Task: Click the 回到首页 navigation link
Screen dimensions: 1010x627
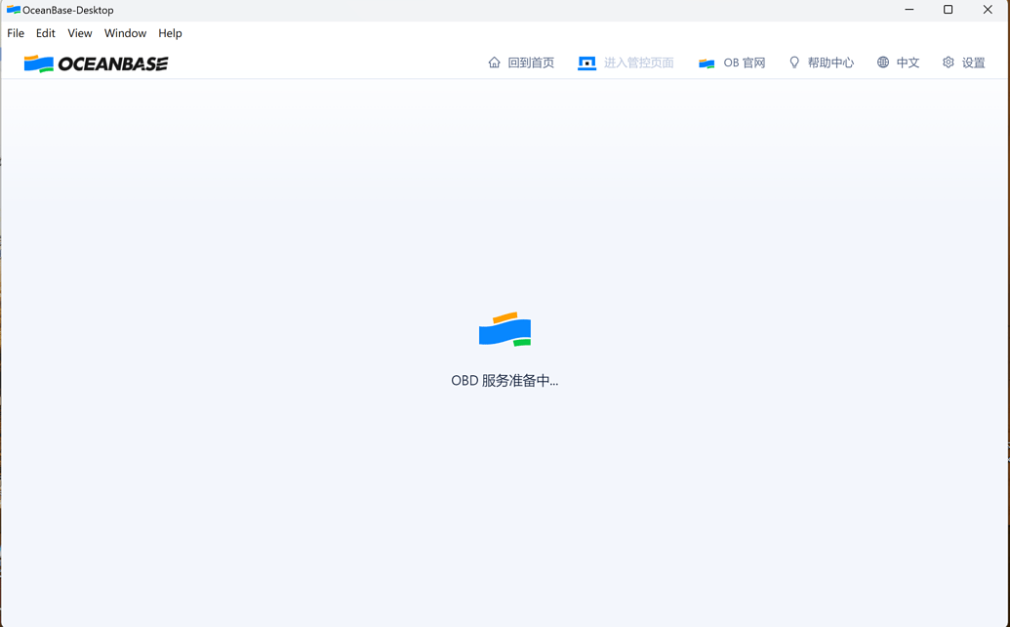Action: (530, 62)
